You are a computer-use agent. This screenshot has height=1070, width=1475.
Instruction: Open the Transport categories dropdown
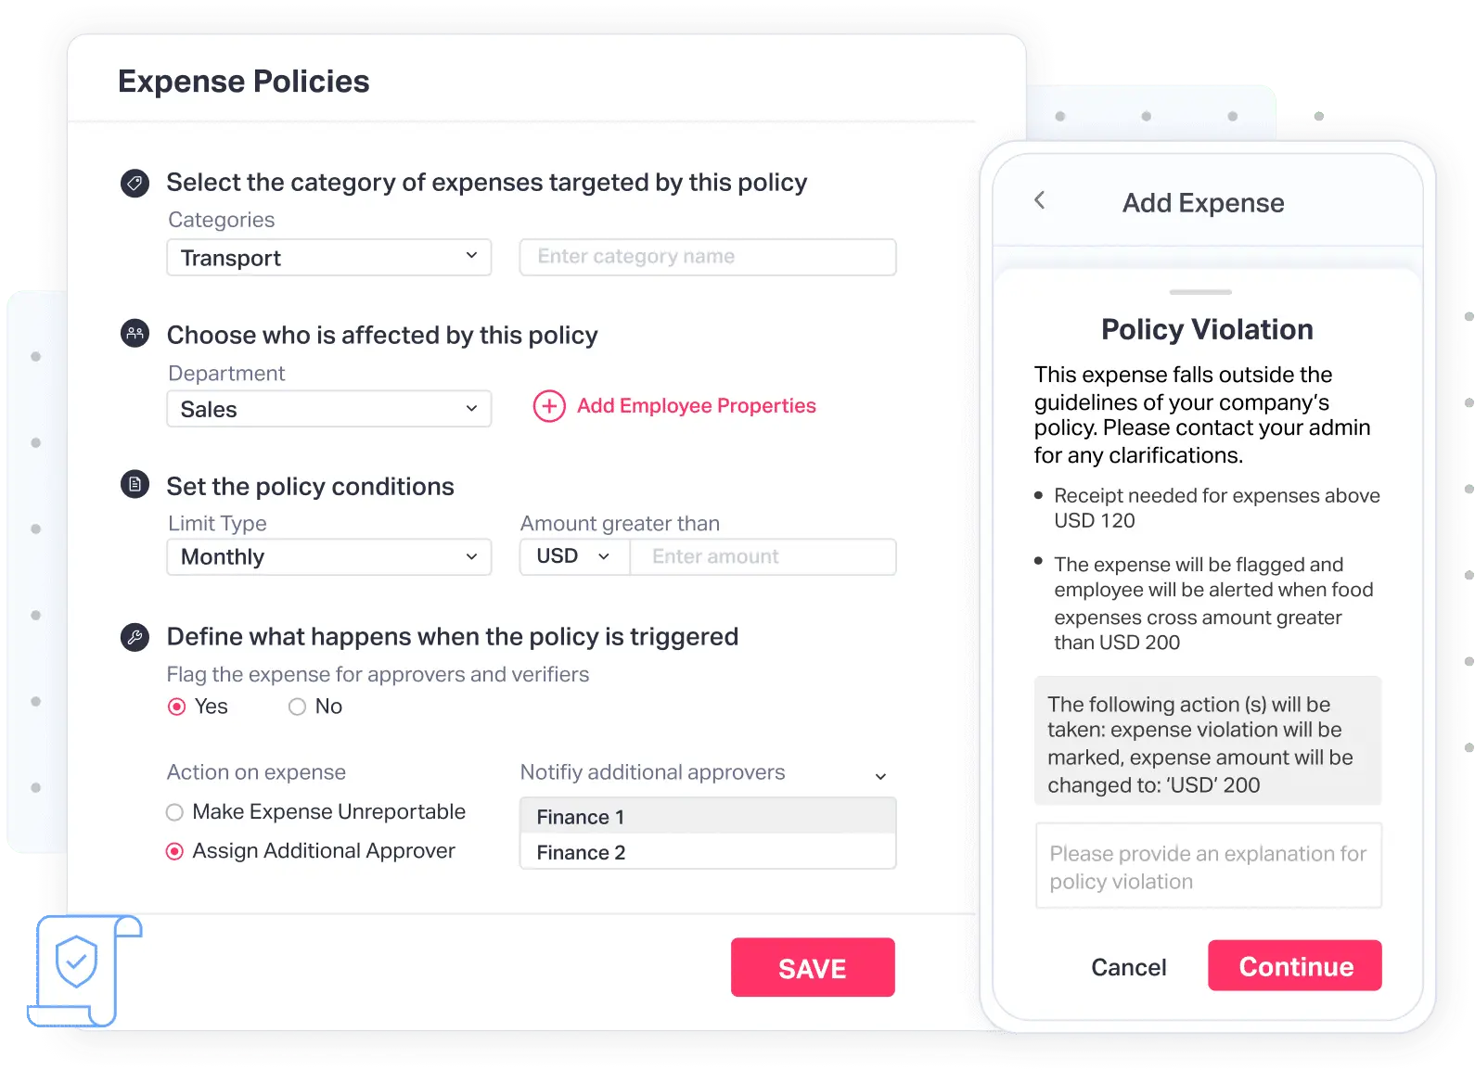[x=328, y=257]
